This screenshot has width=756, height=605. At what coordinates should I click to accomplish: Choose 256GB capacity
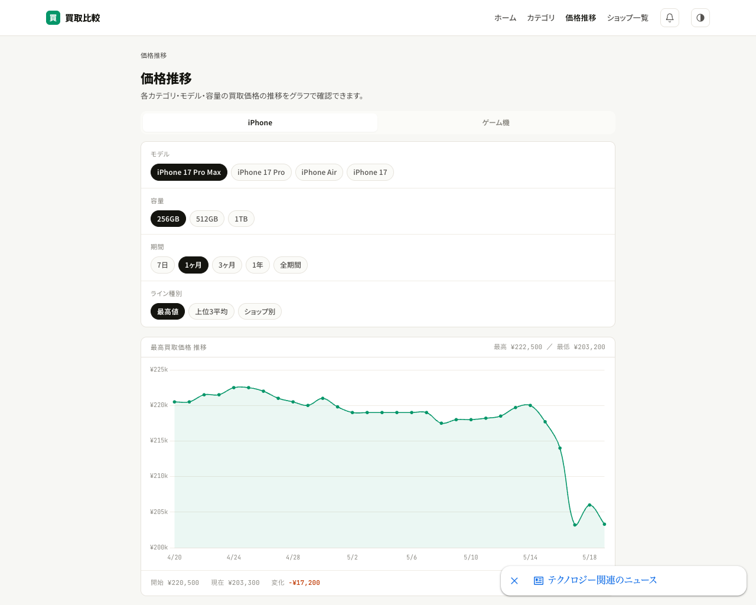click(168, 219)
